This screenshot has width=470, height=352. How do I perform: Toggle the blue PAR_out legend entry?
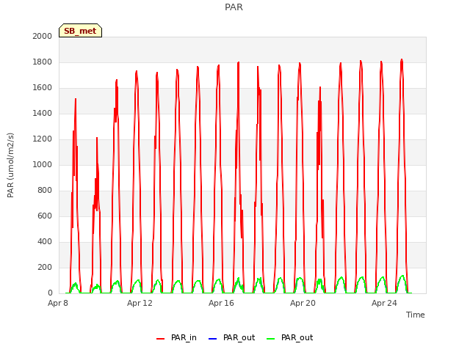(231, 337)
